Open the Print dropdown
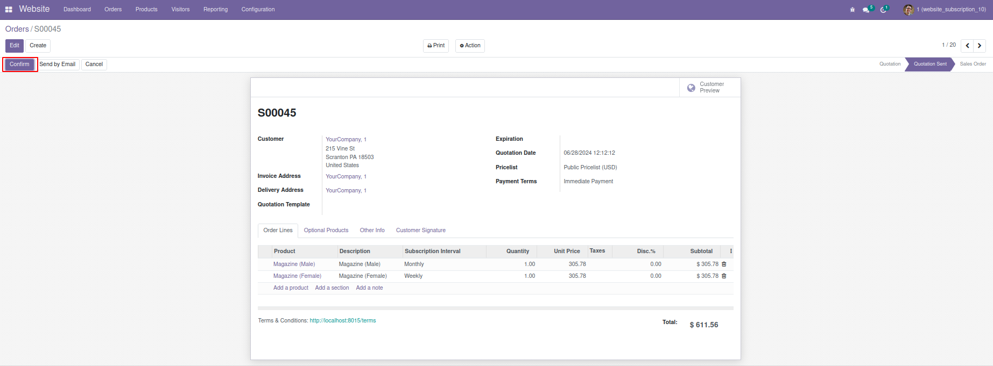This screenshot has height=366, width=993. [436, 46]
